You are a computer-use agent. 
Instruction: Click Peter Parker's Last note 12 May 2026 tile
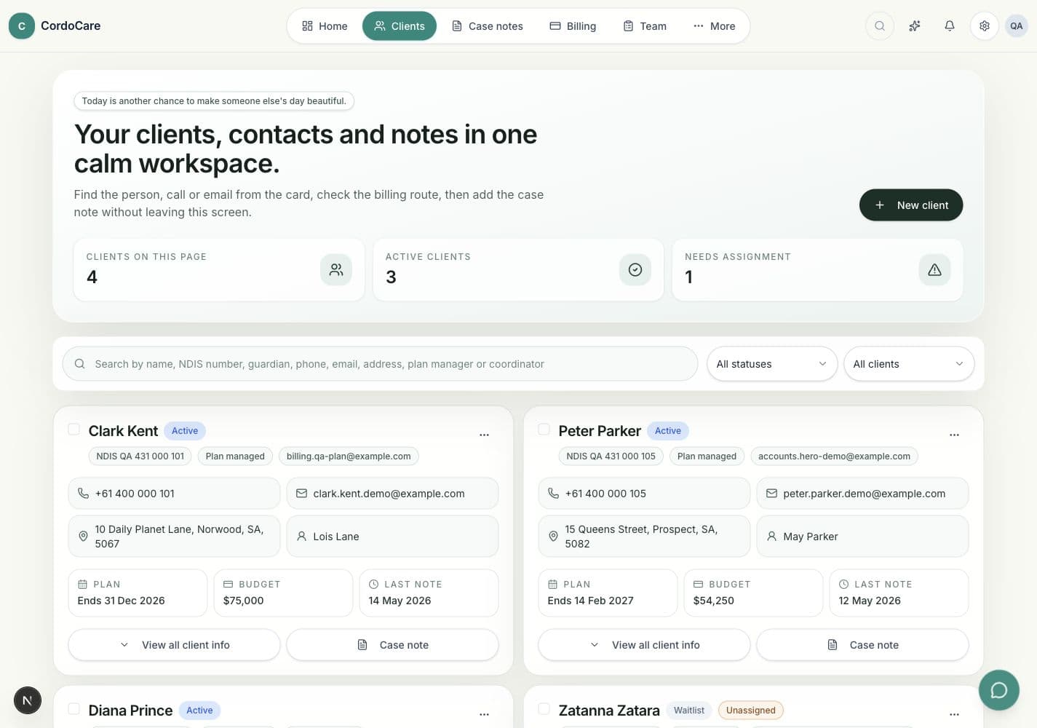[x=899, y=593]
